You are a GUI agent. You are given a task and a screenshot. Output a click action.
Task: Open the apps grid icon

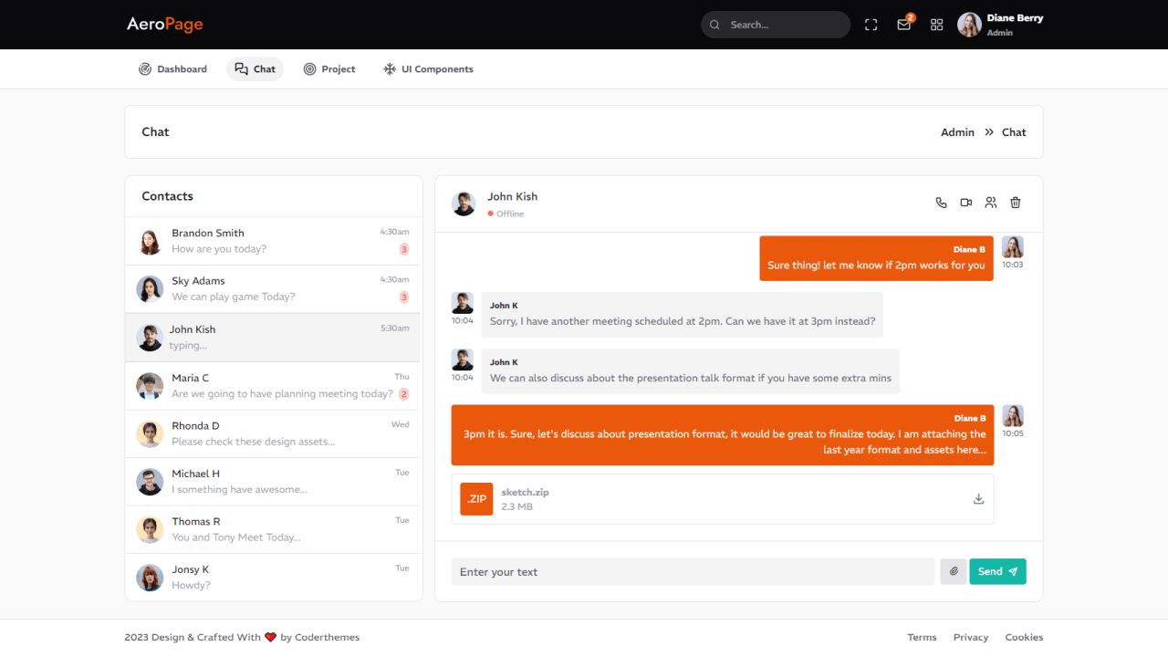(x=936, y=25)
